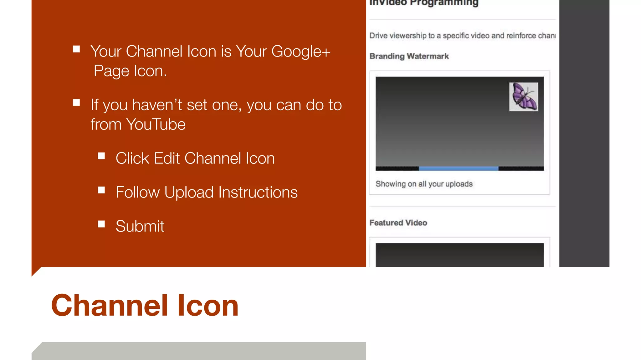Click the 'Follow Upload Instructions' bullet

(x=207, y=192)
